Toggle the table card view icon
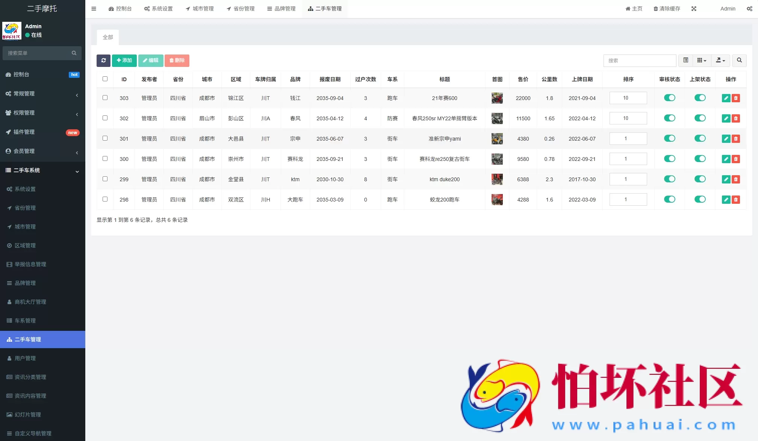The width and height of the screenshot is (758, 441). (686, 61)
